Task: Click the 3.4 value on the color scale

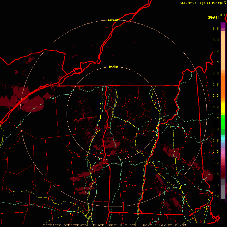Action: coord(216,118)
